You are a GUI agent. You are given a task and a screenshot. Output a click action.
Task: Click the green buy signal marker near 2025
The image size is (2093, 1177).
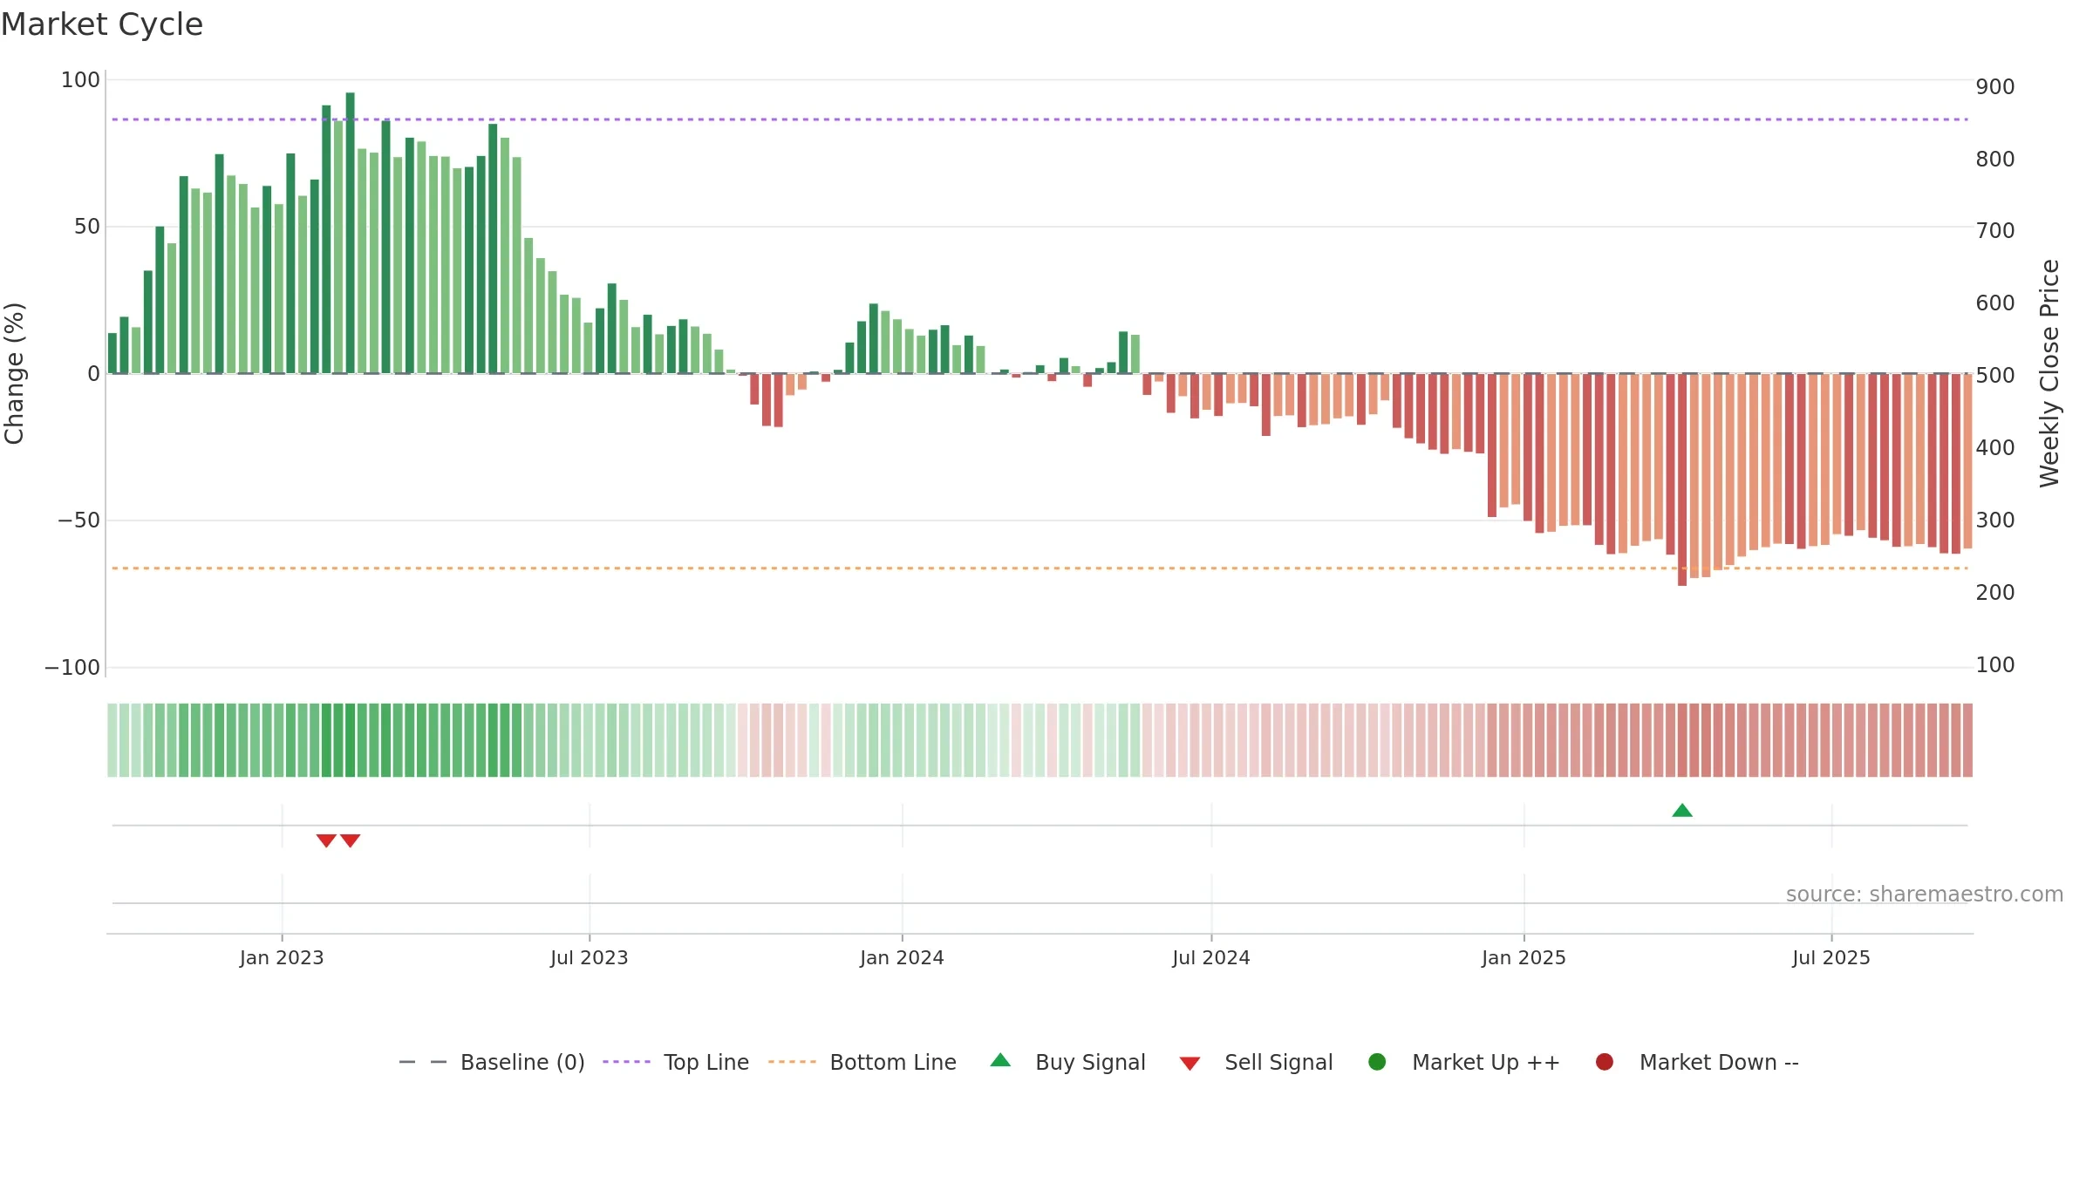(x=1682, y=811)
